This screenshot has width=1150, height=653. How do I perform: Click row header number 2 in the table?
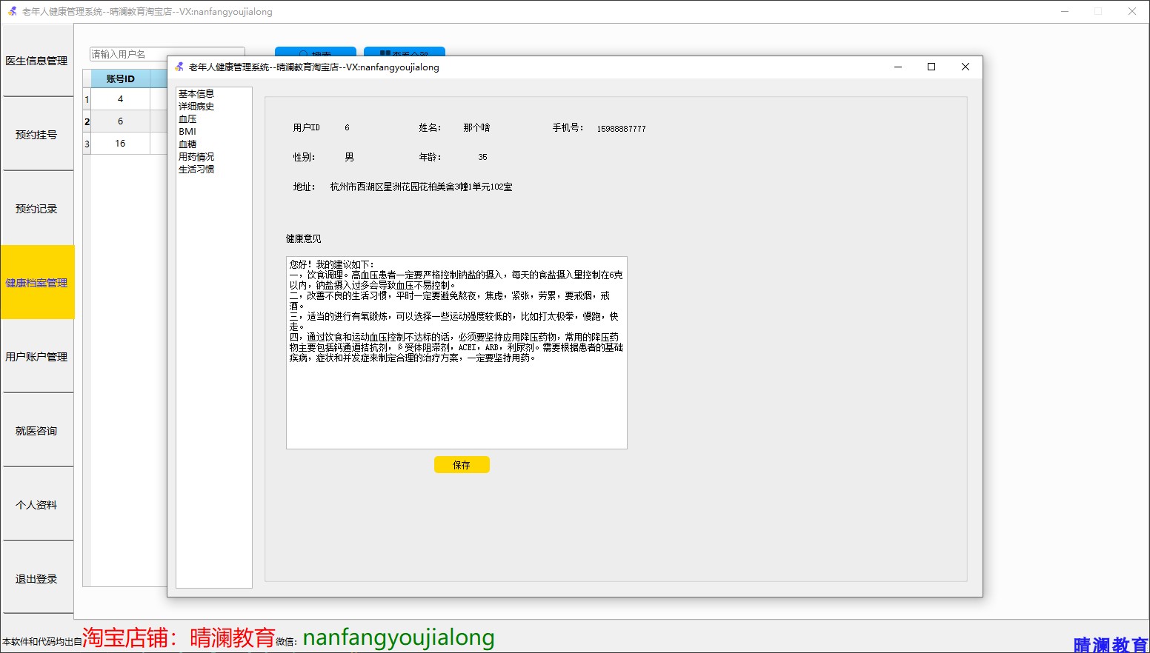coord(87,121)
